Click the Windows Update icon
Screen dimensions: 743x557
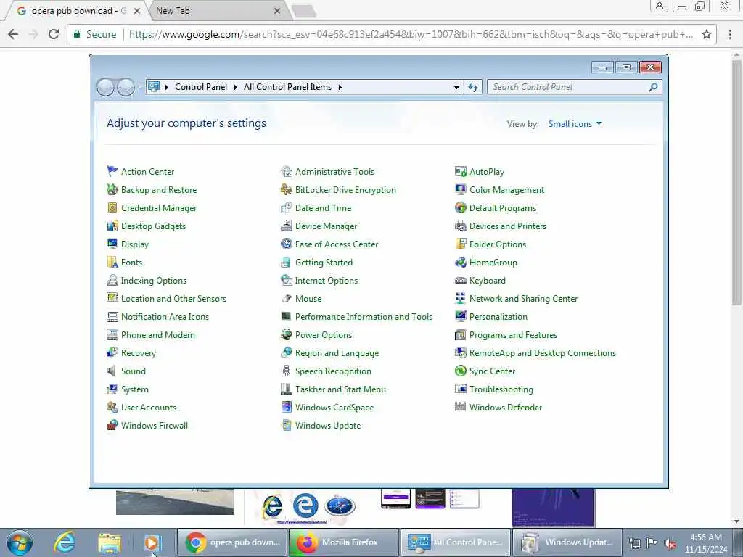(286, 425)
